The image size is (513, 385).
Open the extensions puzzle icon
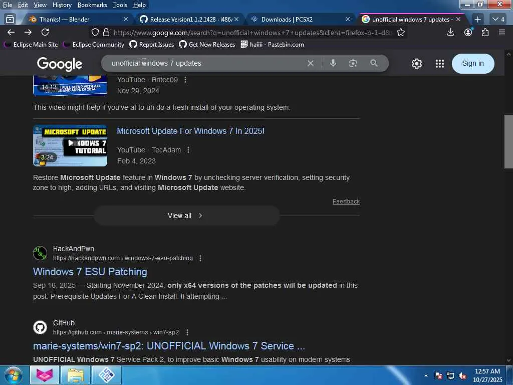(485, 32)
